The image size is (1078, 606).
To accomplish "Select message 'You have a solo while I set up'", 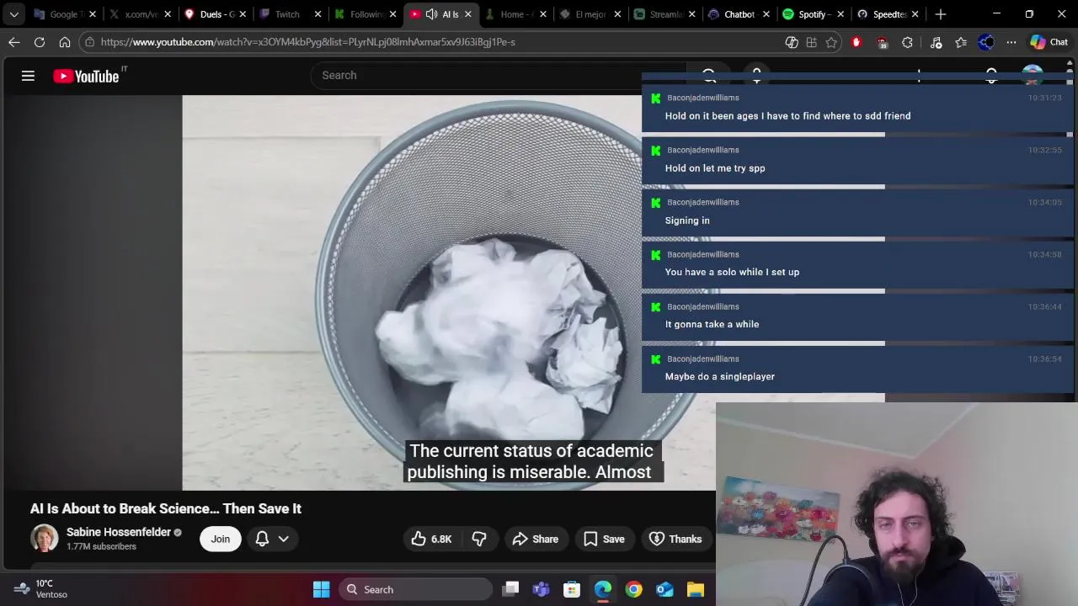I will click(732, 273).
